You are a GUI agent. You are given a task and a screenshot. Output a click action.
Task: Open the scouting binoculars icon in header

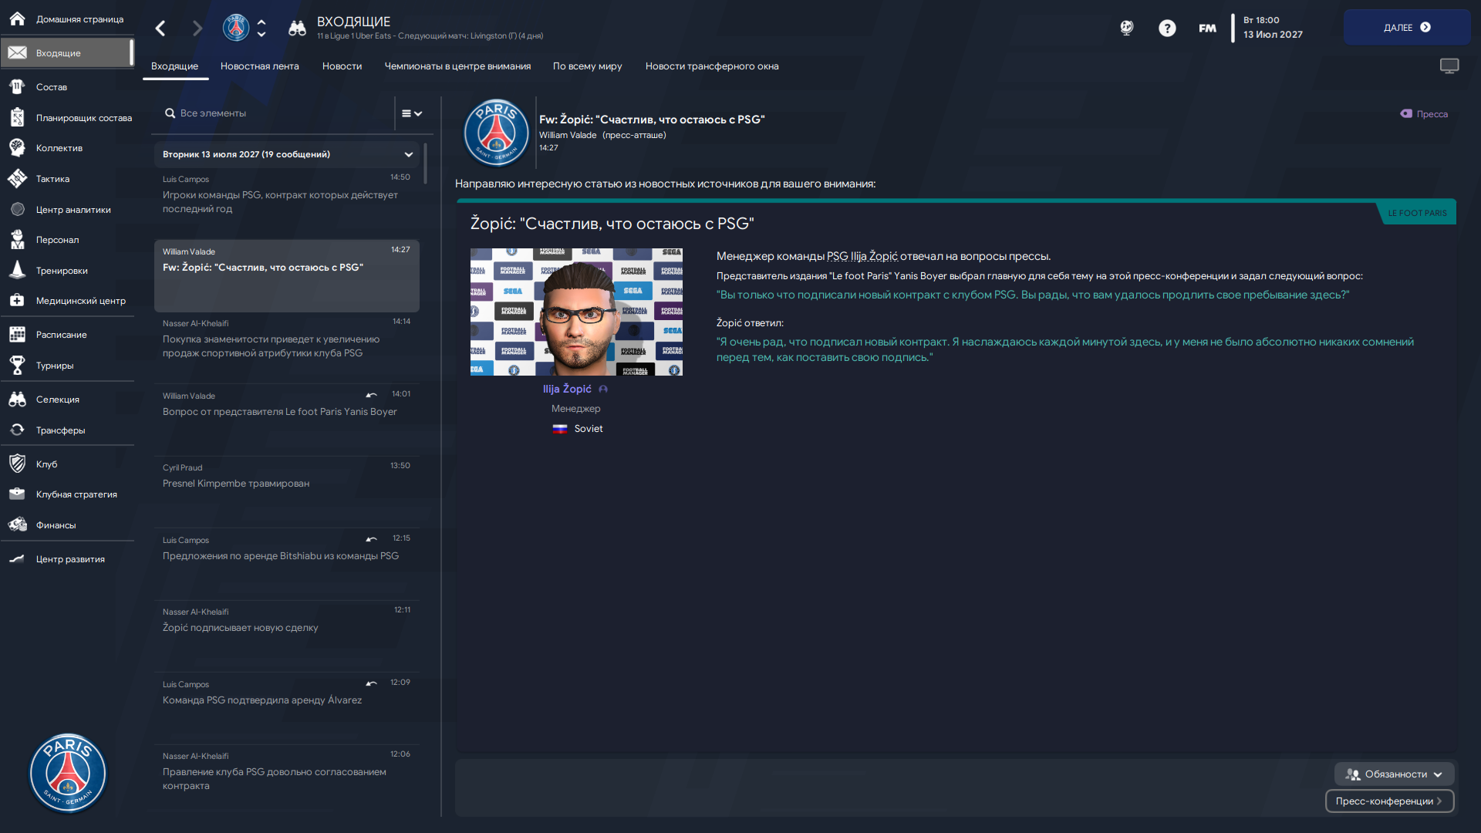pos(297,29)
